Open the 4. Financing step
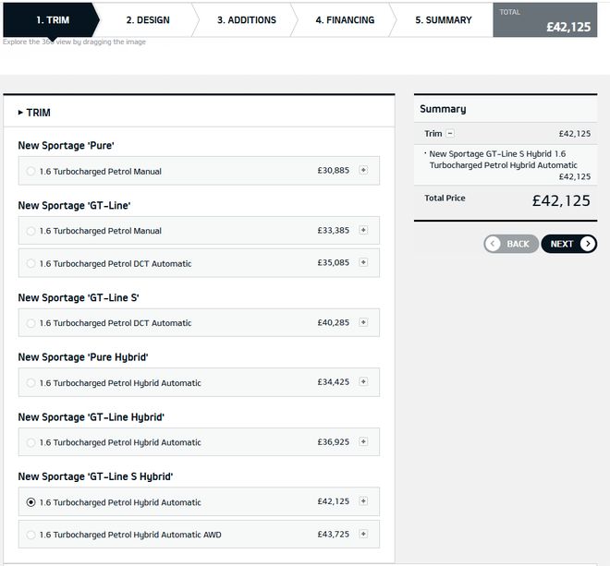Viewport: 610px width, 566px height. pyautogui.click(x=344, y=19)
